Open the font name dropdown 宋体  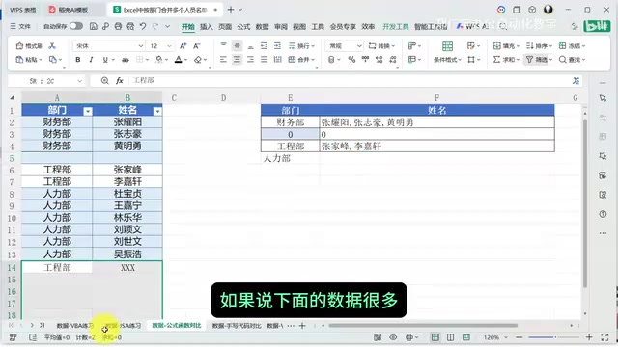(141, 46)
